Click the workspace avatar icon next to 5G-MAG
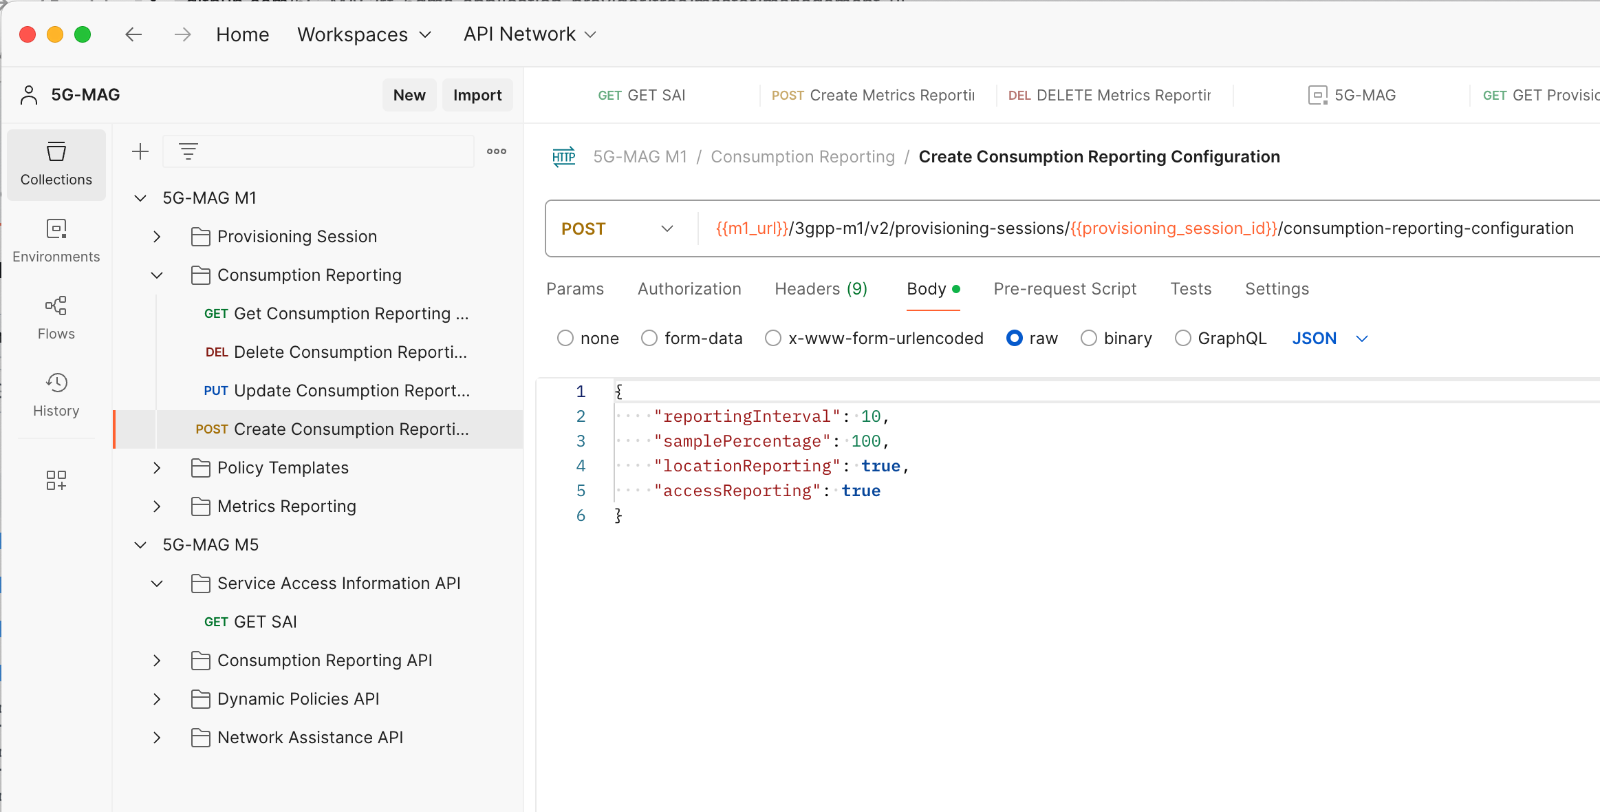 (x=28, y=94)
